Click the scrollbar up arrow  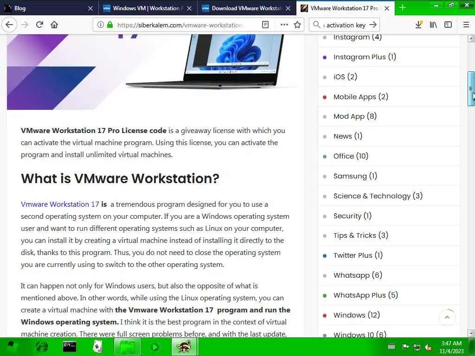point(471,38)
